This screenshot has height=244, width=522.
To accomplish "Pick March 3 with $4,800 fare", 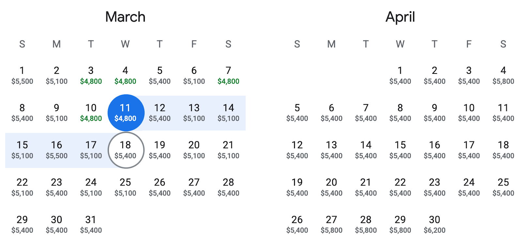I will pos(91,75).
